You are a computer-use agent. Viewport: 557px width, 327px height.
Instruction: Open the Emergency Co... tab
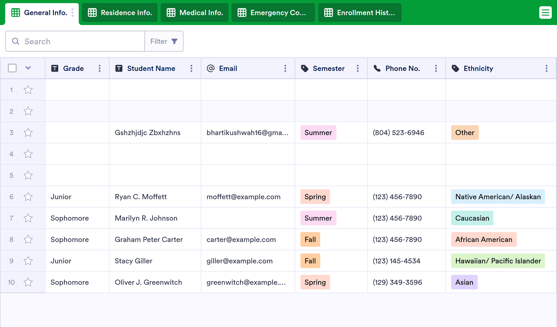tap(273, 13)
